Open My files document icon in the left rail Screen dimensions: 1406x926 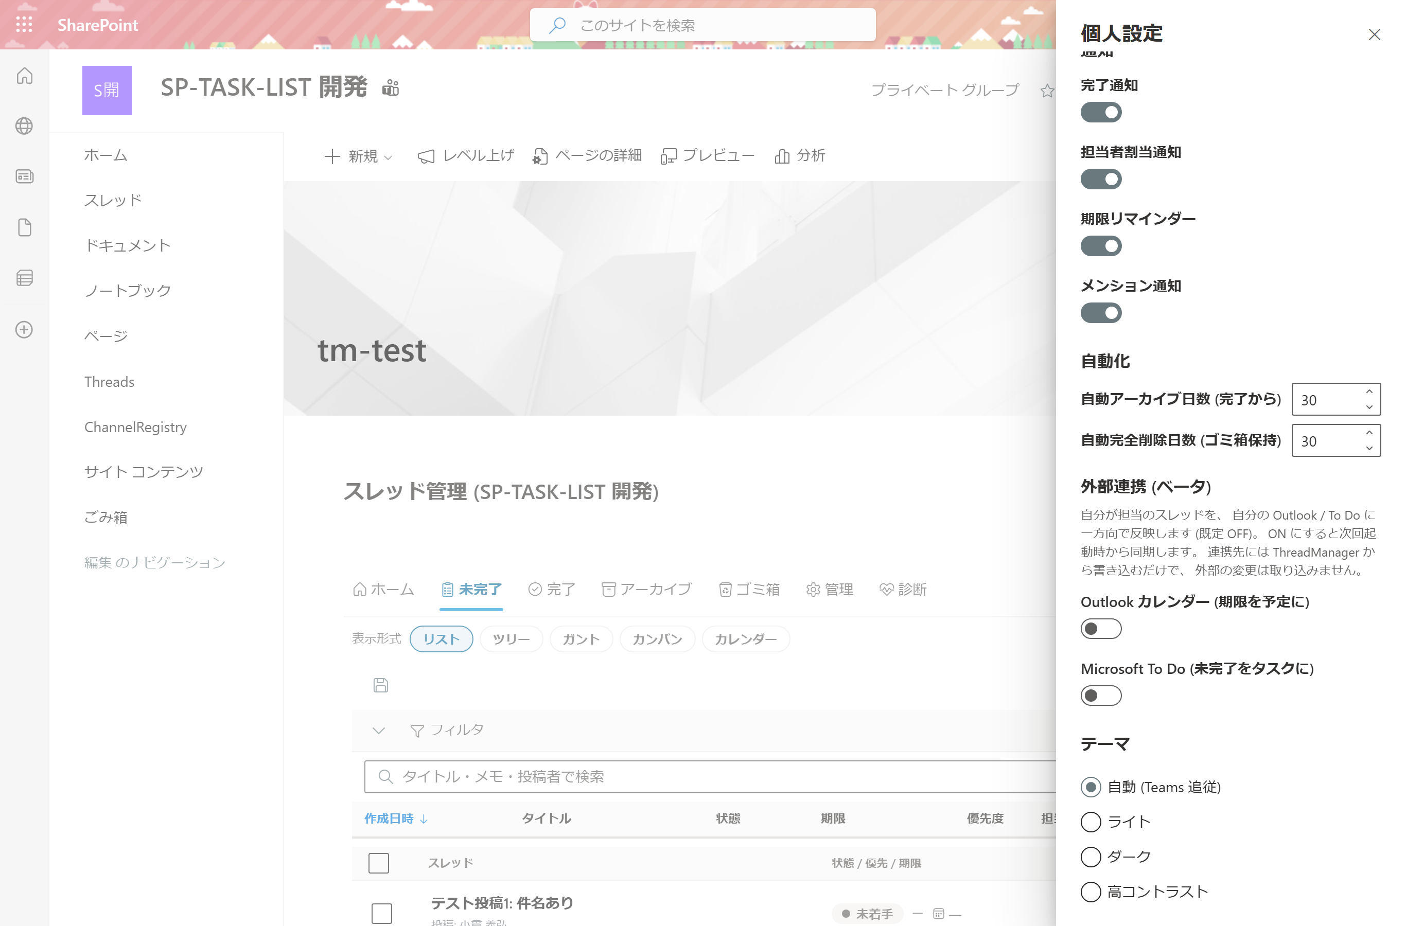tap(24, 227)
